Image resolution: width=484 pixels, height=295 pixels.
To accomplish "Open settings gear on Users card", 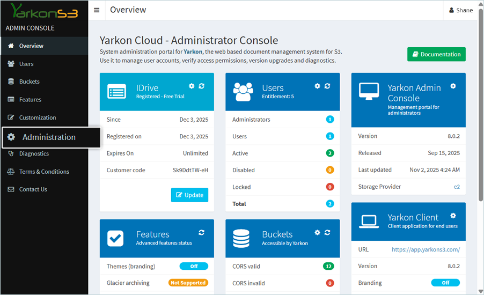I will (317, 86).
